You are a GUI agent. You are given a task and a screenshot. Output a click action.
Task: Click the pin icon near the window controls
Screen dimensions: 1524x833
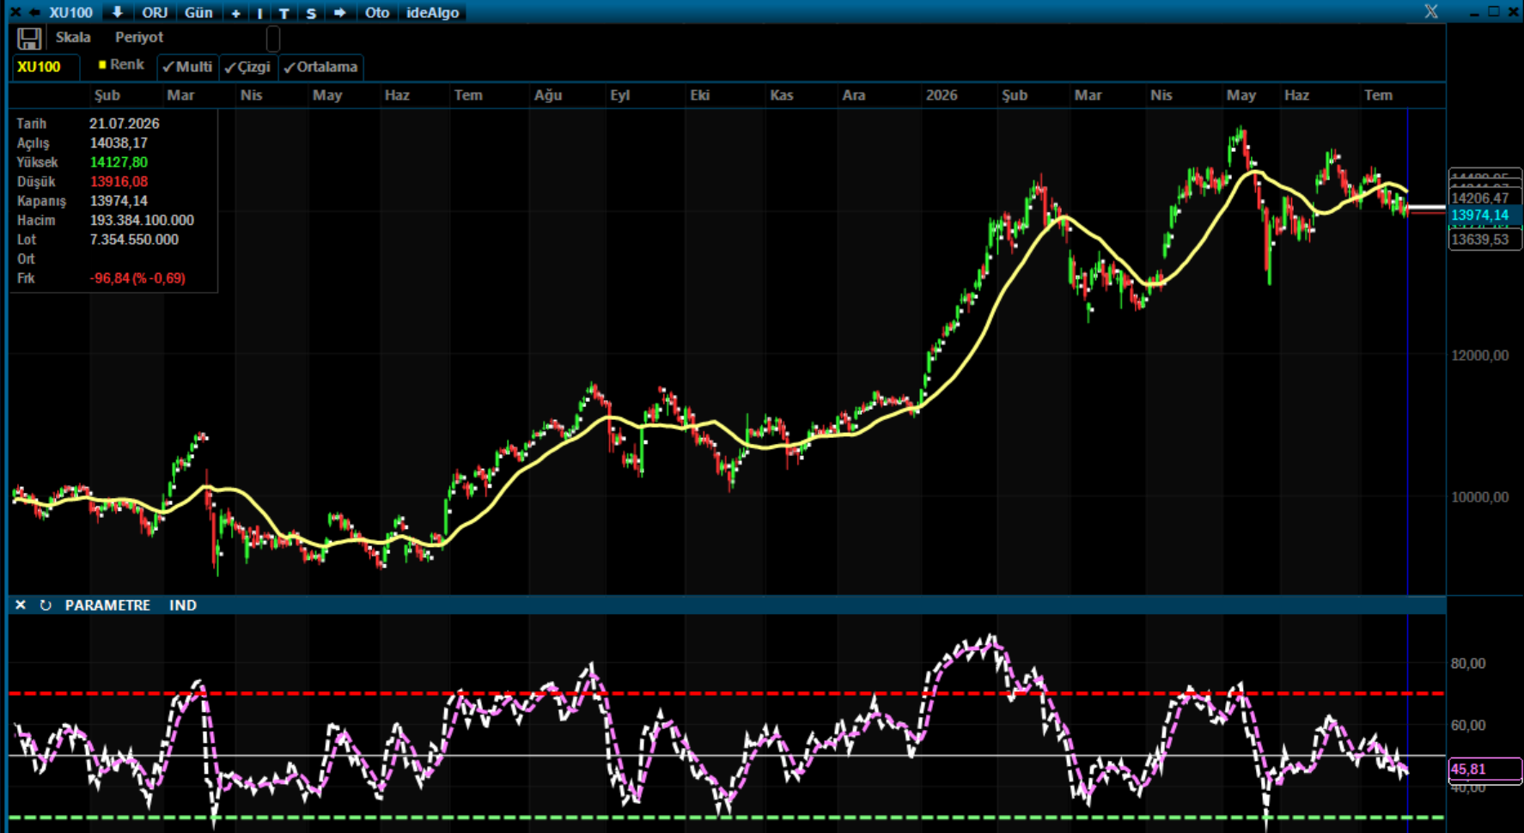(1431, 11)
